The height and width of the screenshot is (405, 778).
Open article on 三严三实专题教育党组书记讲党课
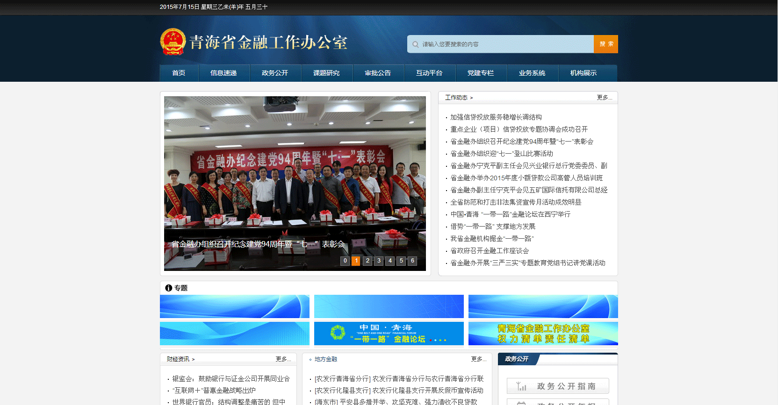click(528, 263)
